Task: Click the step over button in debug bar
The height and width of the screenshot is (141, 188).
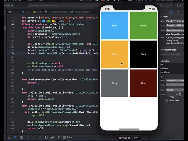Action: click(28, 137)
